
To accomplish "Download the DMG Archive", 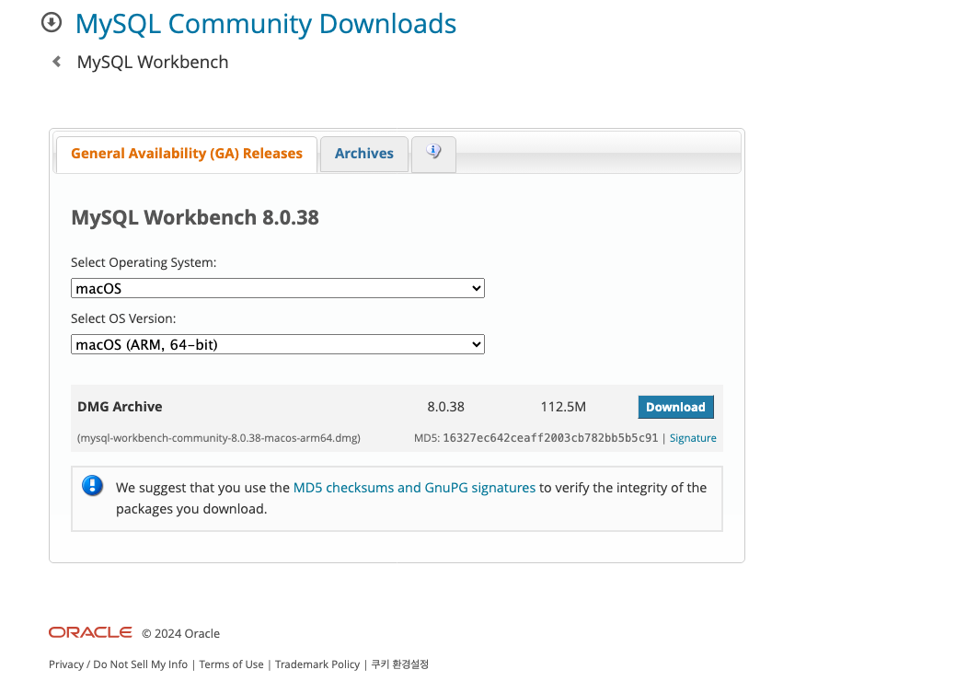I will tap(675, 407).
